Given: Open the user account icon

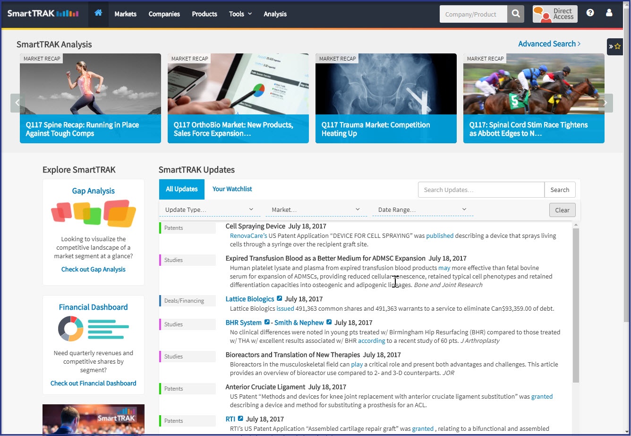Looking at the screenshot, I should [609, 13].
